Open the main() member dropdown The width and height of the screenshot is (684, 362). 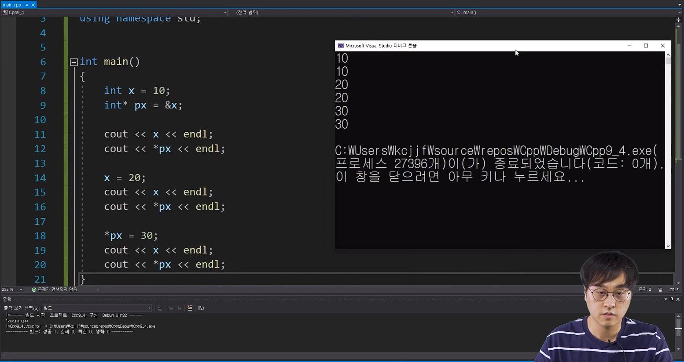tap(568, 12)
